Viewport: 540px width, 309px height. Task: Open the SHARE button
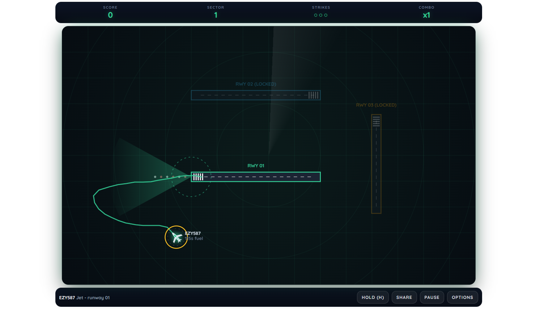click(404, 297)
